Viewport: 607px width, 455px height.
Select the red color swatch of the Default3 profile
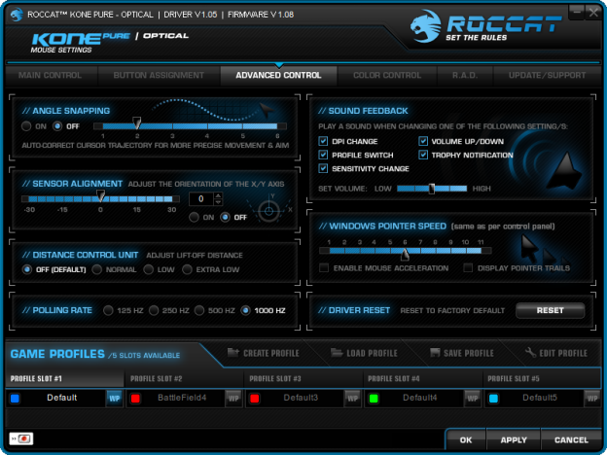tap(254, 399)
